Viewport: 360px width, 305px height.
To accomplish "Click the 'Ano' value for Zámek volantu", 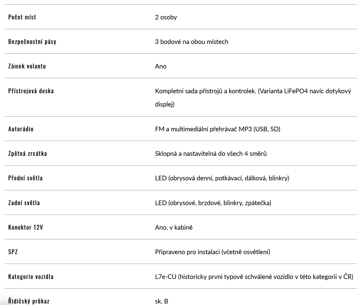I will click(161, 66).
